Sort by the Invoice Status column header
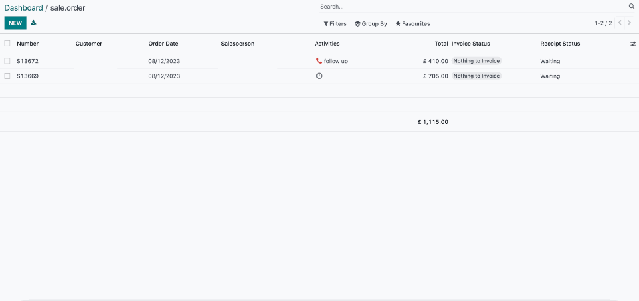The width and height of the screenshot is (639, 301). (471, 44)
